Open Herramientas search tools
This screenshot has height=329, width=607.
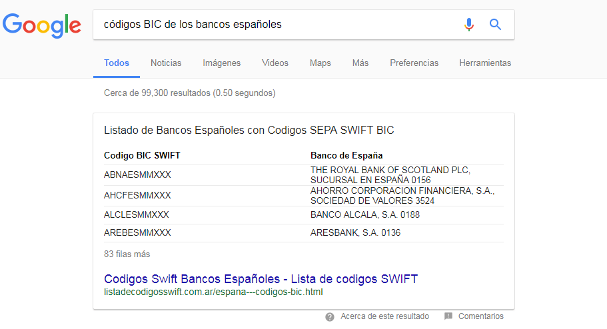(x=485, y=63)
